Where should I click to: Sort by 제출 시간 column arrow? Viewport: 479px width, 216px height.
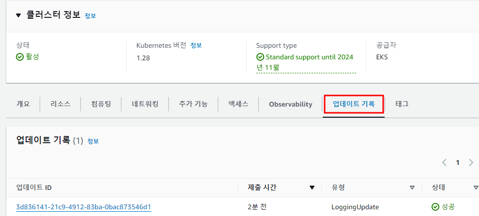point(312,188)
